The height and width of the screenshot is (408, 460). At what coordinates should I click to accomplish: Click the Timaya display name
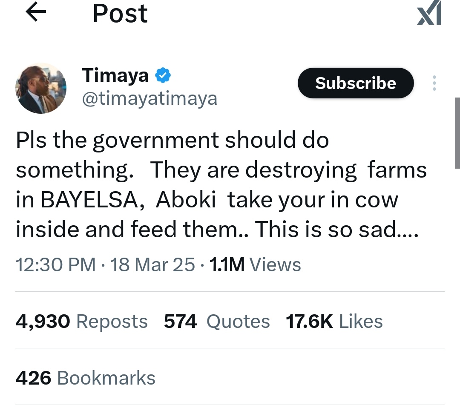click(x=115, y=76)
